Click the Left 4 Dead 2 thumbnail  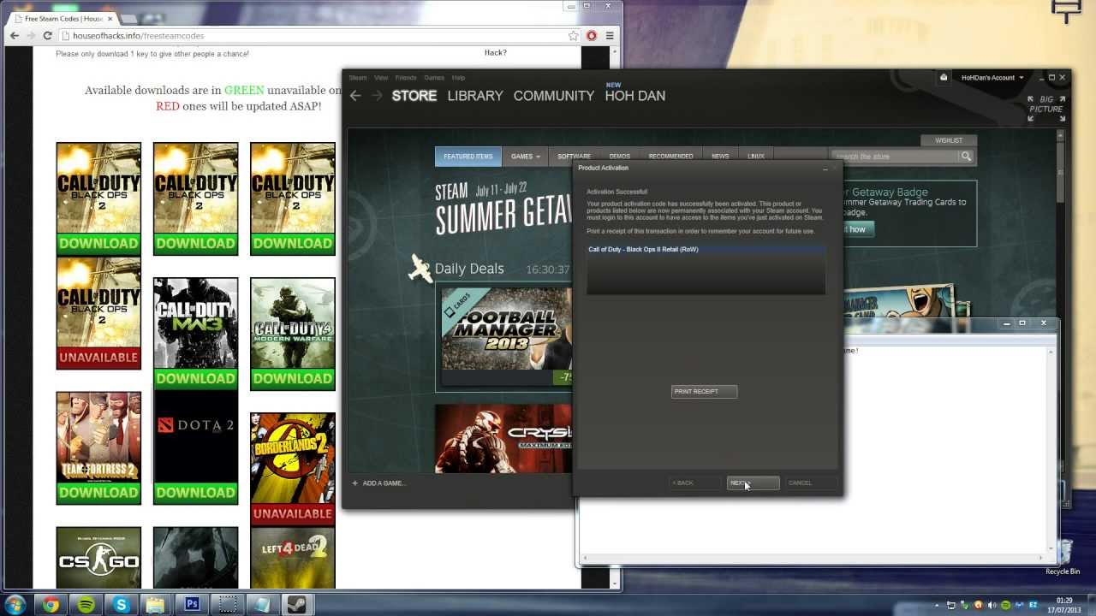tap(293, 558)
